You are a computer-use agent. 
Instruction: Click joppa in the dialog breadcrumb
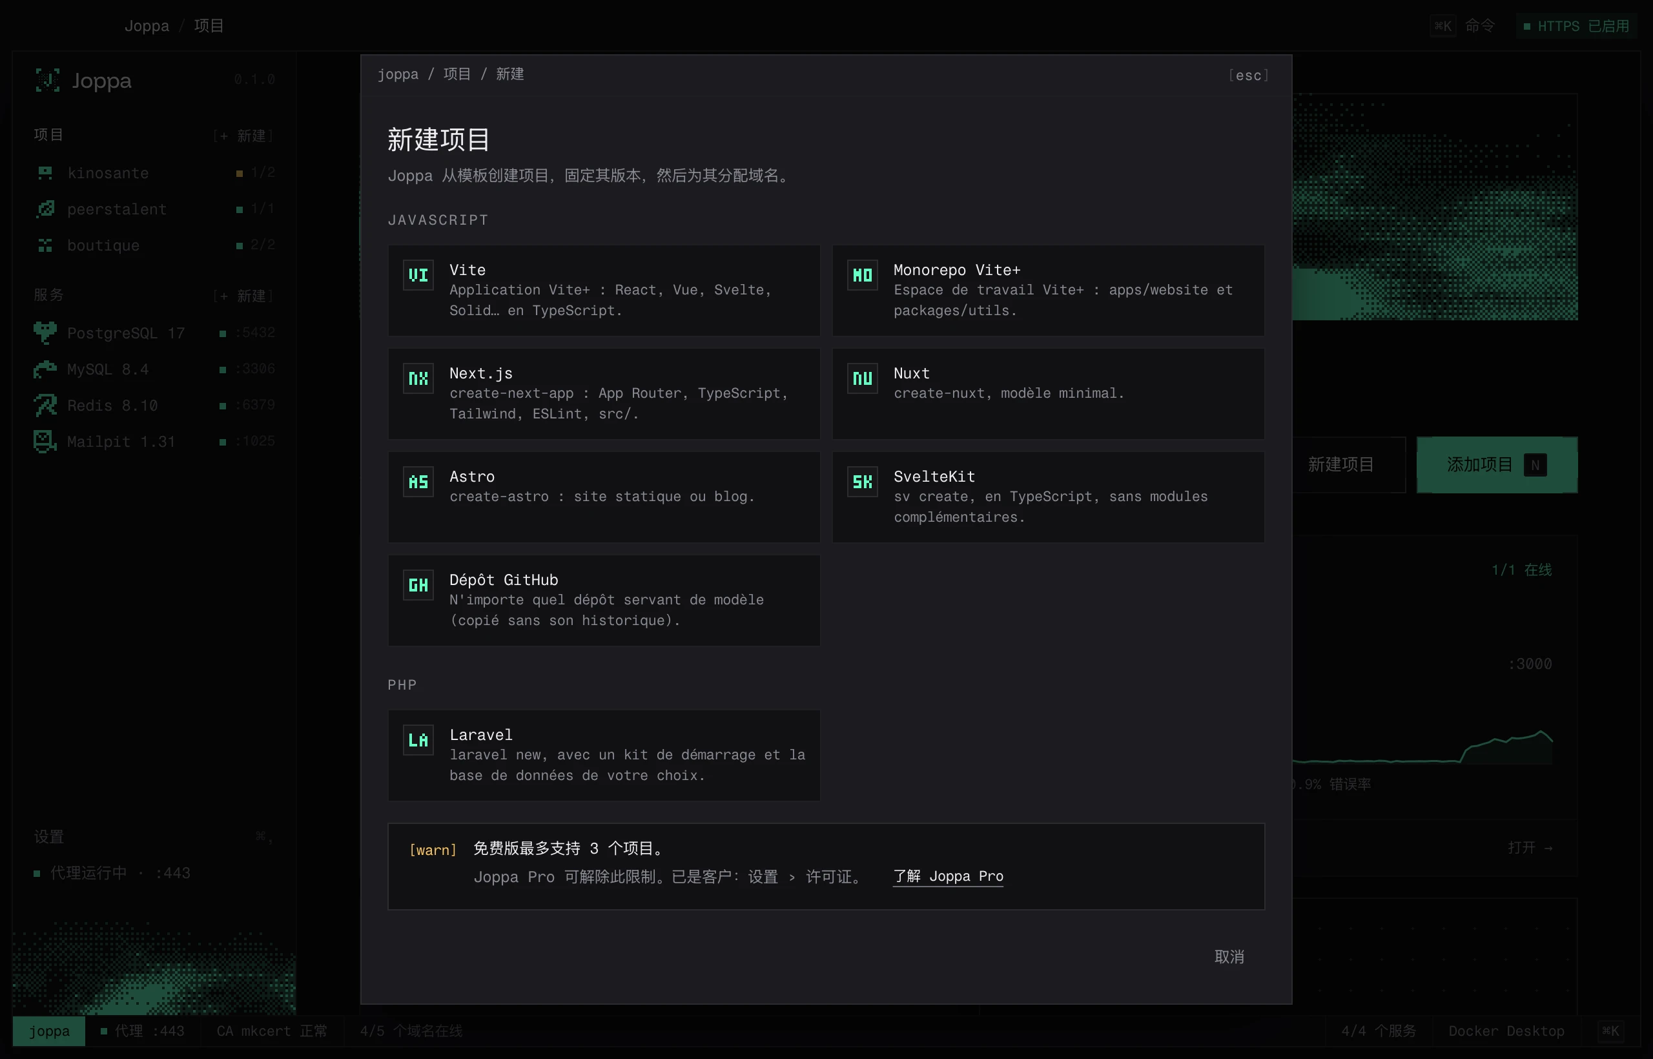tap(398, 74)
